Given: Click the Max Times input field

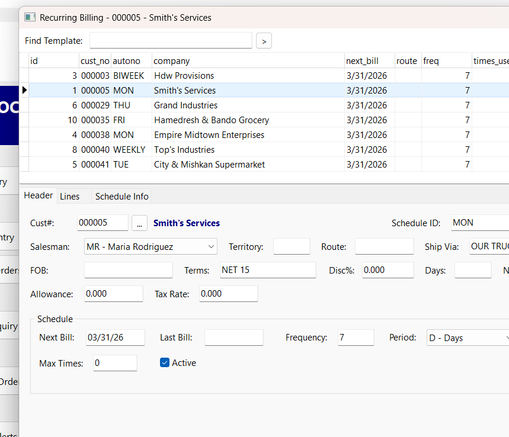Looking at the screenshot, I should coord(115,363).
